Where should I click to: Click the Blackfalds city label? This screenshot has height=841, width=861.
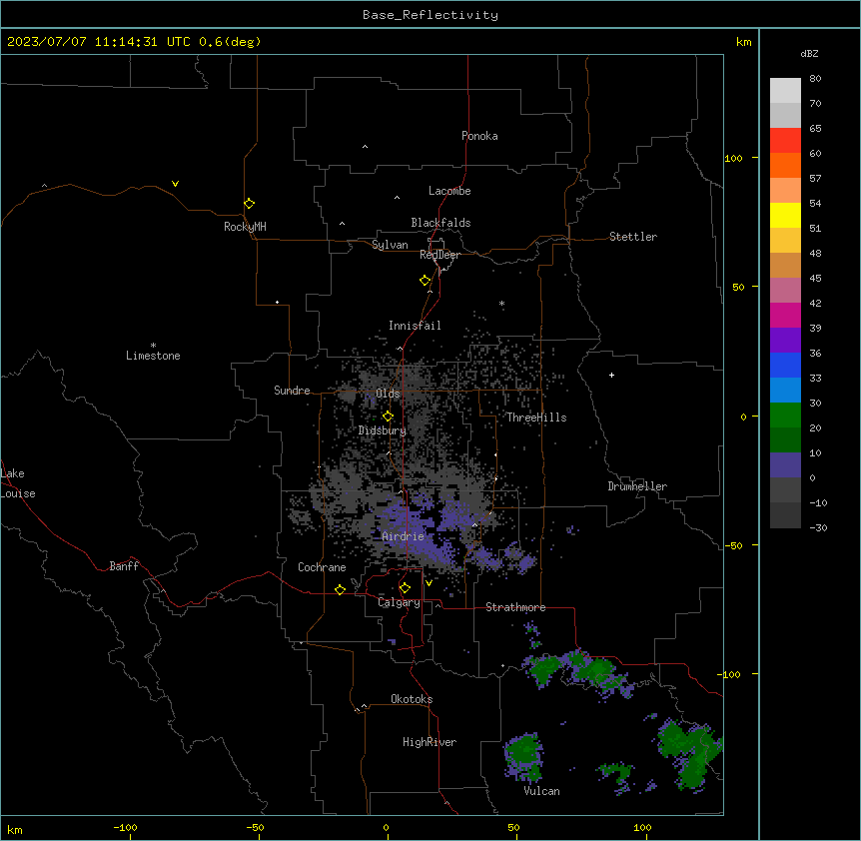point(440,223)
